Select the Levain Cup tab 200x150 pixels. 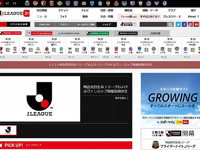[40, 33]
